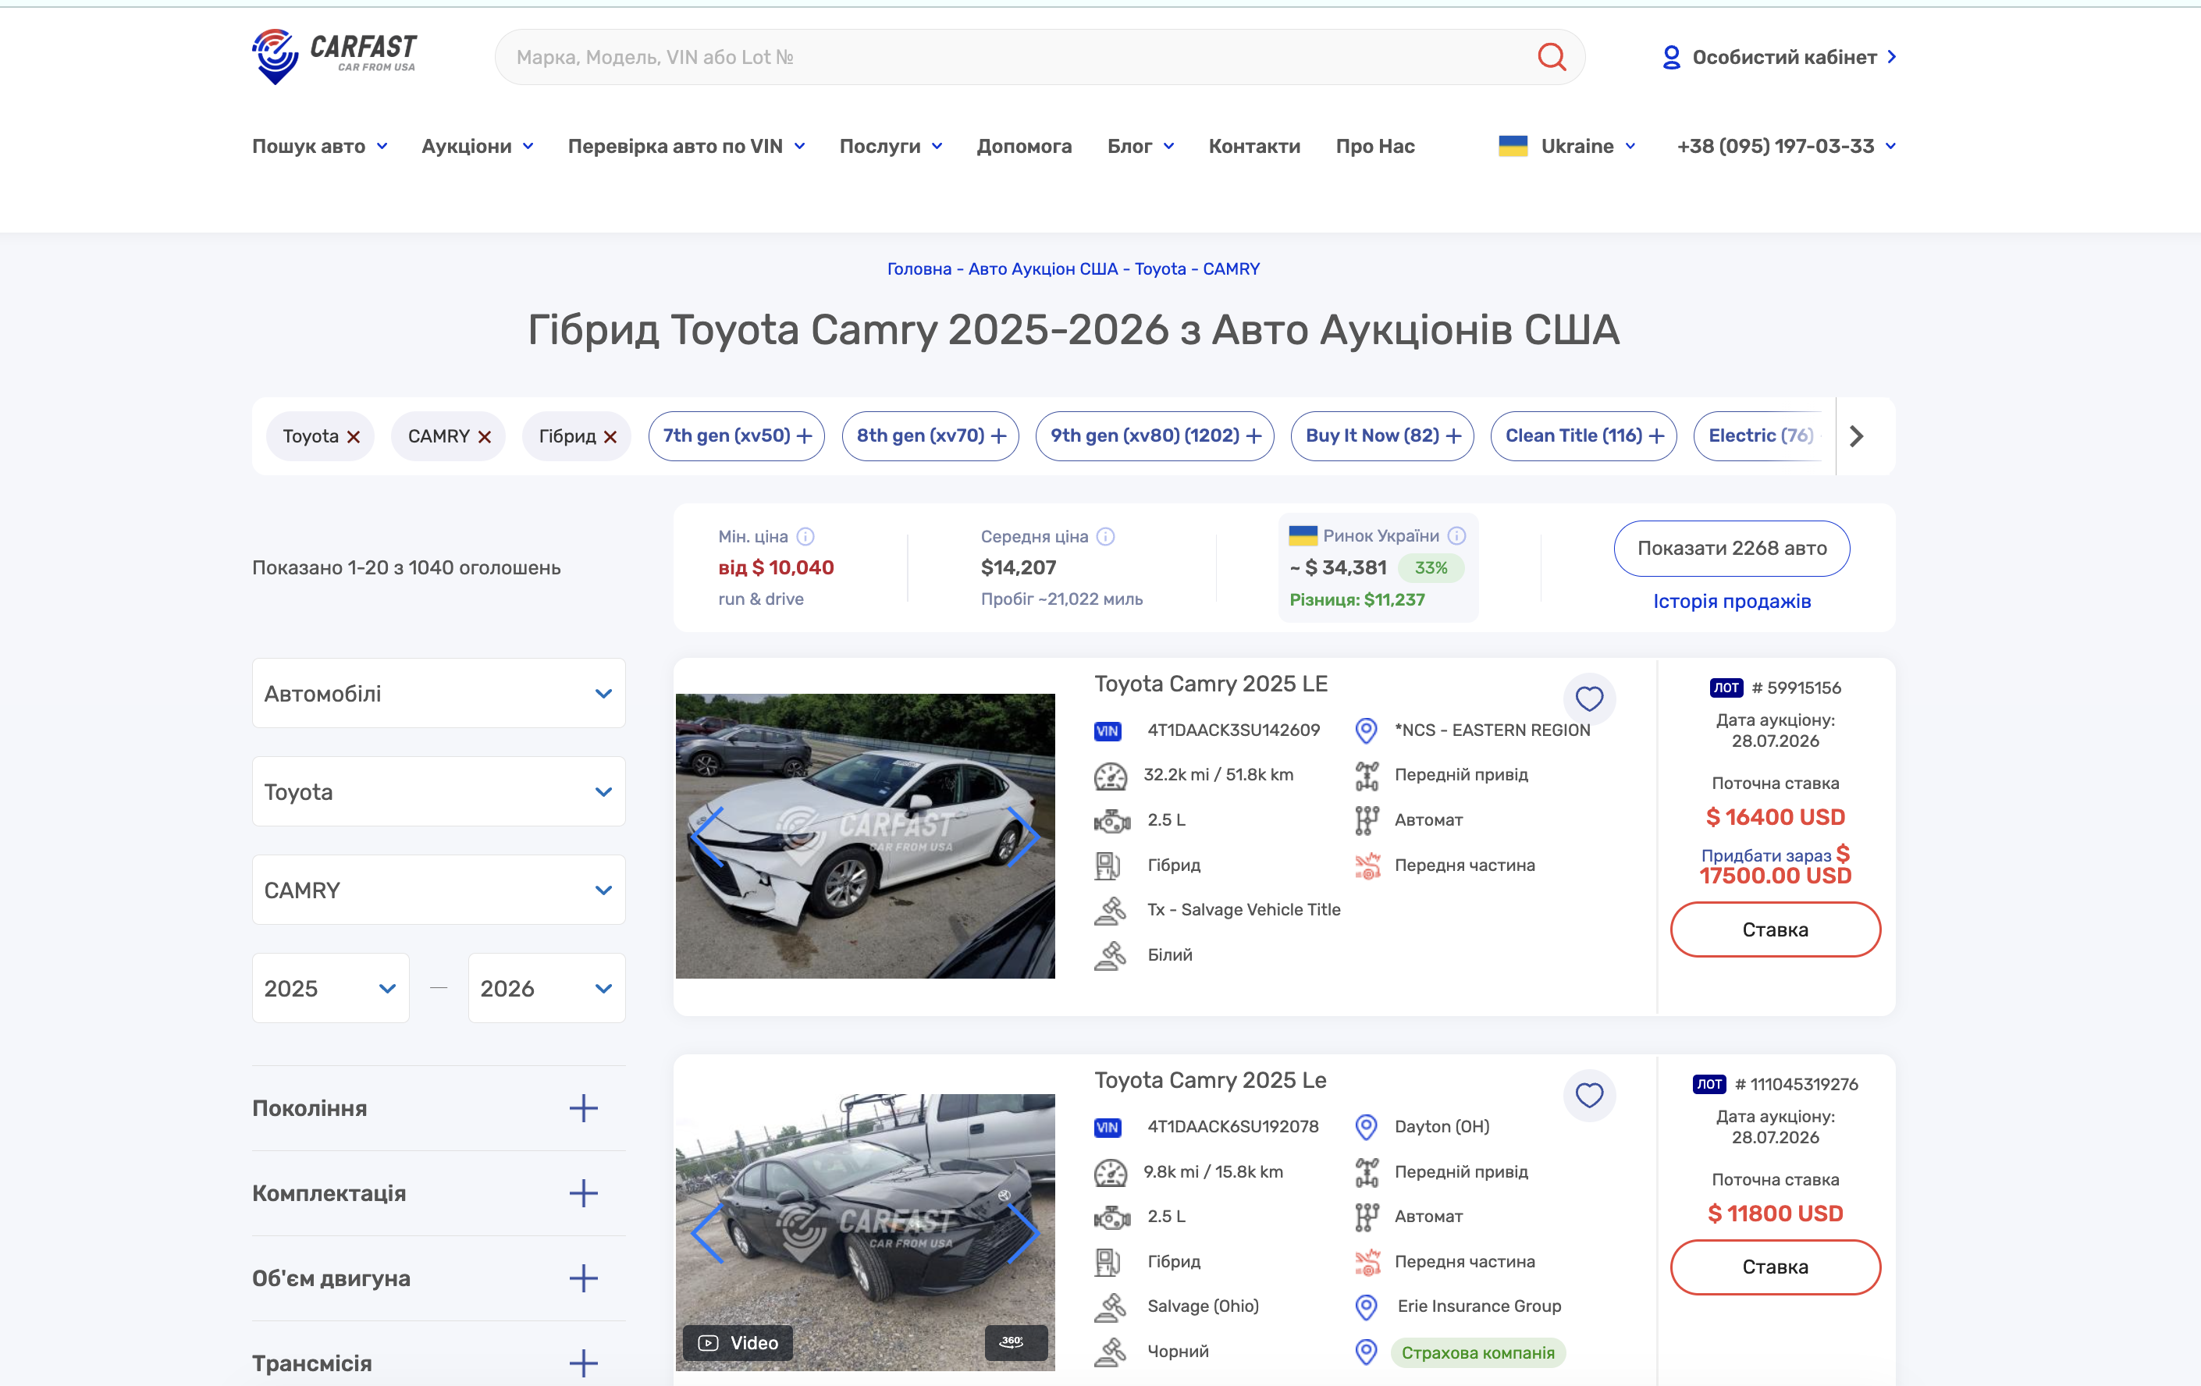Viewport: 2201px width, 1386px height.
Task: Show more filter chips with right arrow
Action: point(1856,435)
